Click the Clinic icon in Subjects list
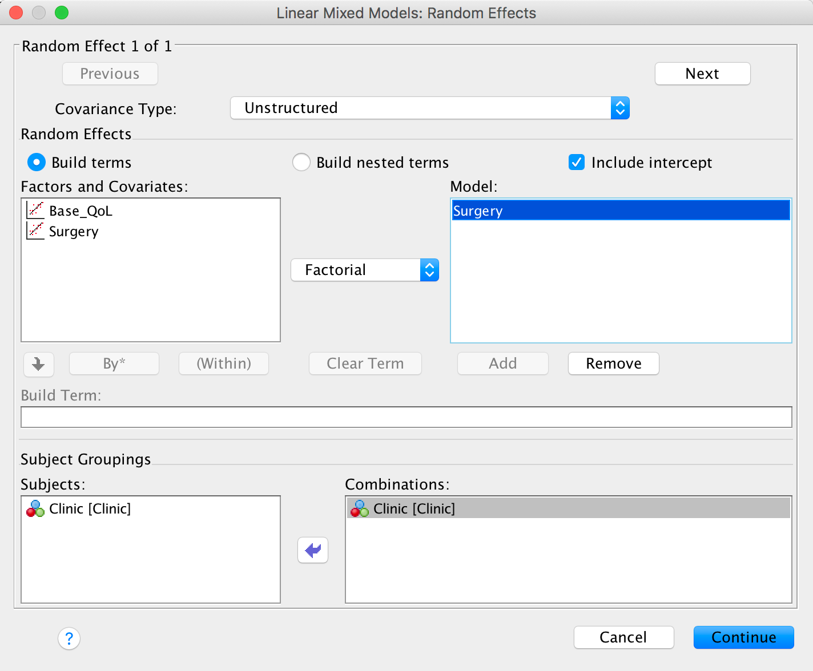The width and height of the screenshot is (813, 671). pos(35,508)
